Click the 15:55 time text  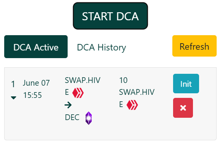point(32,95)
